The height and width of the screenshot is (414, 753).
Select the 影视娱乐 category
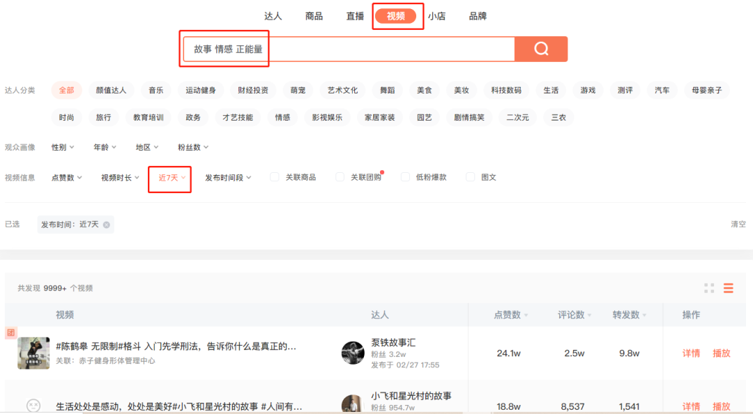327,118
